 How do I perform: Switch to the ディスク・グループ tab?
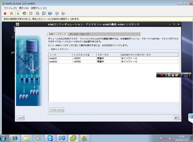coord(79,34)
